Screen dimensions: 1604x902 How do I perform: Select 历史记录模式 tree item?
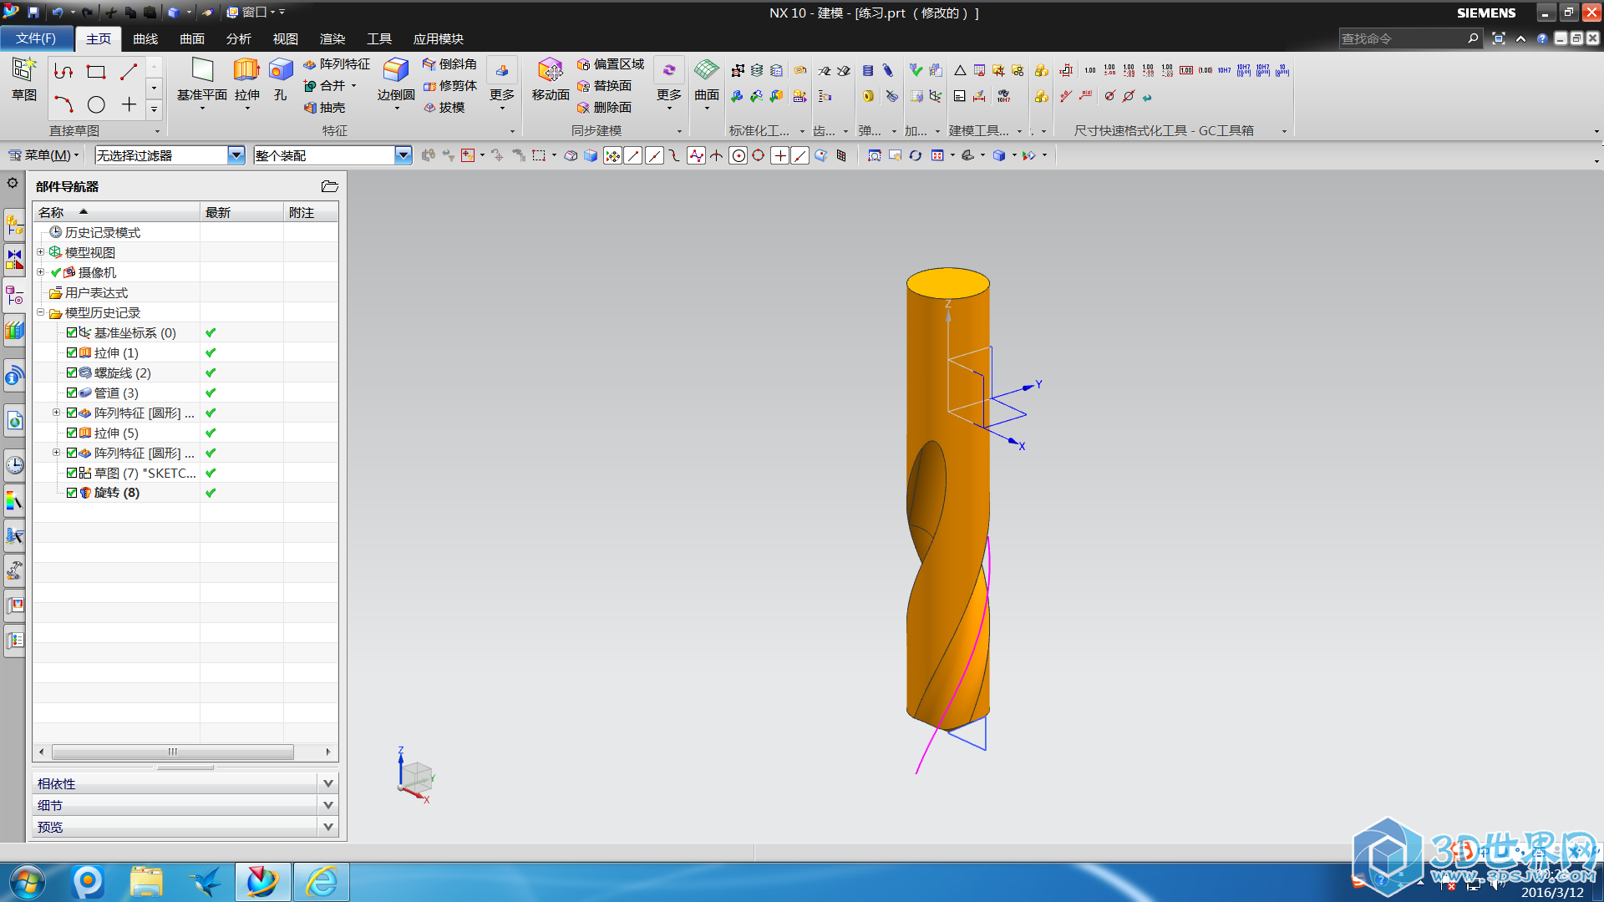pyautogui.click(x=102, y=232)
